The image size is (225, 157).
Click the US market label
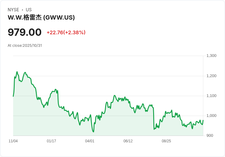(29, 10)
